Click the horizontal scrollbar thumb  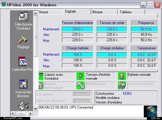click(21, 114)
